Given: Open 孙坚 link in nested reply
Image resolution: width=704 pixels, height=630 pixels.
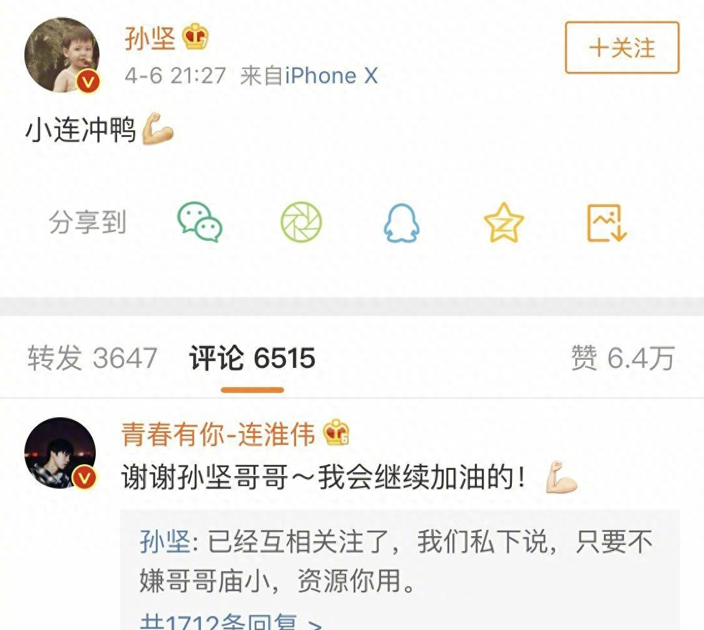Looking at the screenshot, I should pos(165,542).
